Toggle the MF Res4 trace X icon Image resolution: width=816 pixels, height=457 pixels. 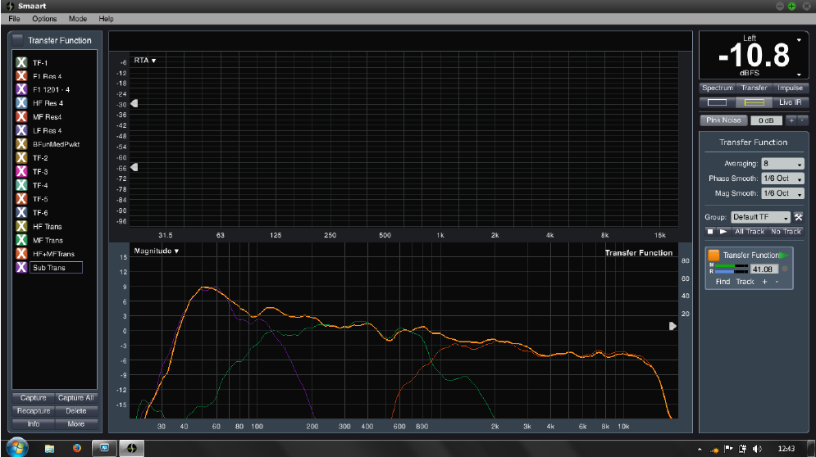click(21, 117)
